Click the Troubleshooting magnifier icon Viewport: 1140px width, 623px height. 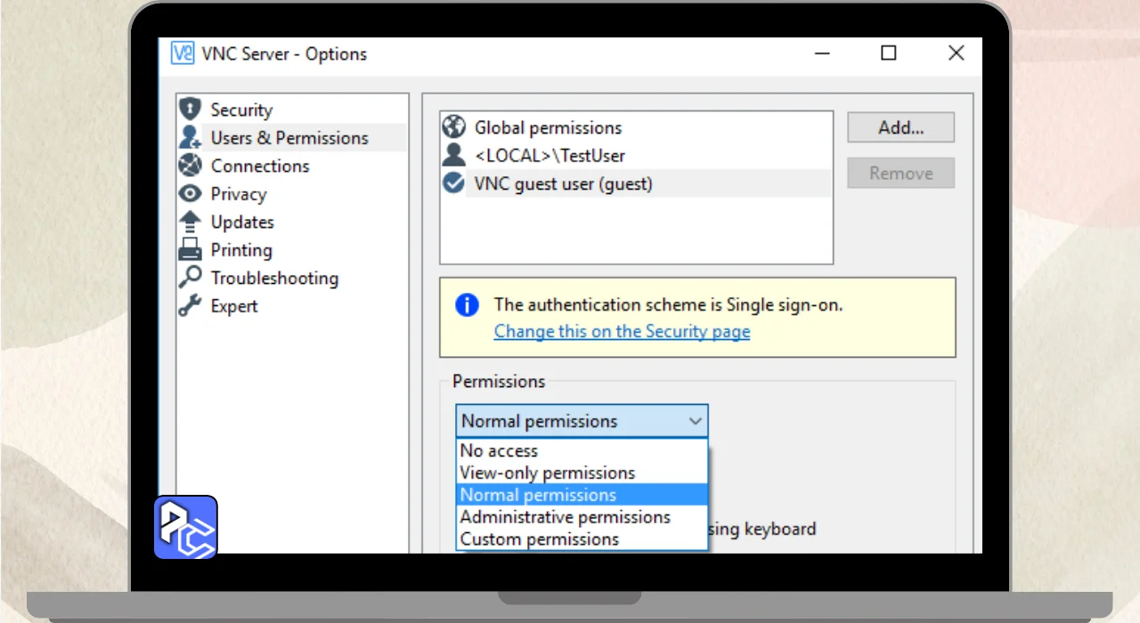[x=190, y=278]
